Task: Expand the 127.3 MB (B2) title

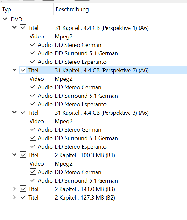Action: click(x=14, y=197)
